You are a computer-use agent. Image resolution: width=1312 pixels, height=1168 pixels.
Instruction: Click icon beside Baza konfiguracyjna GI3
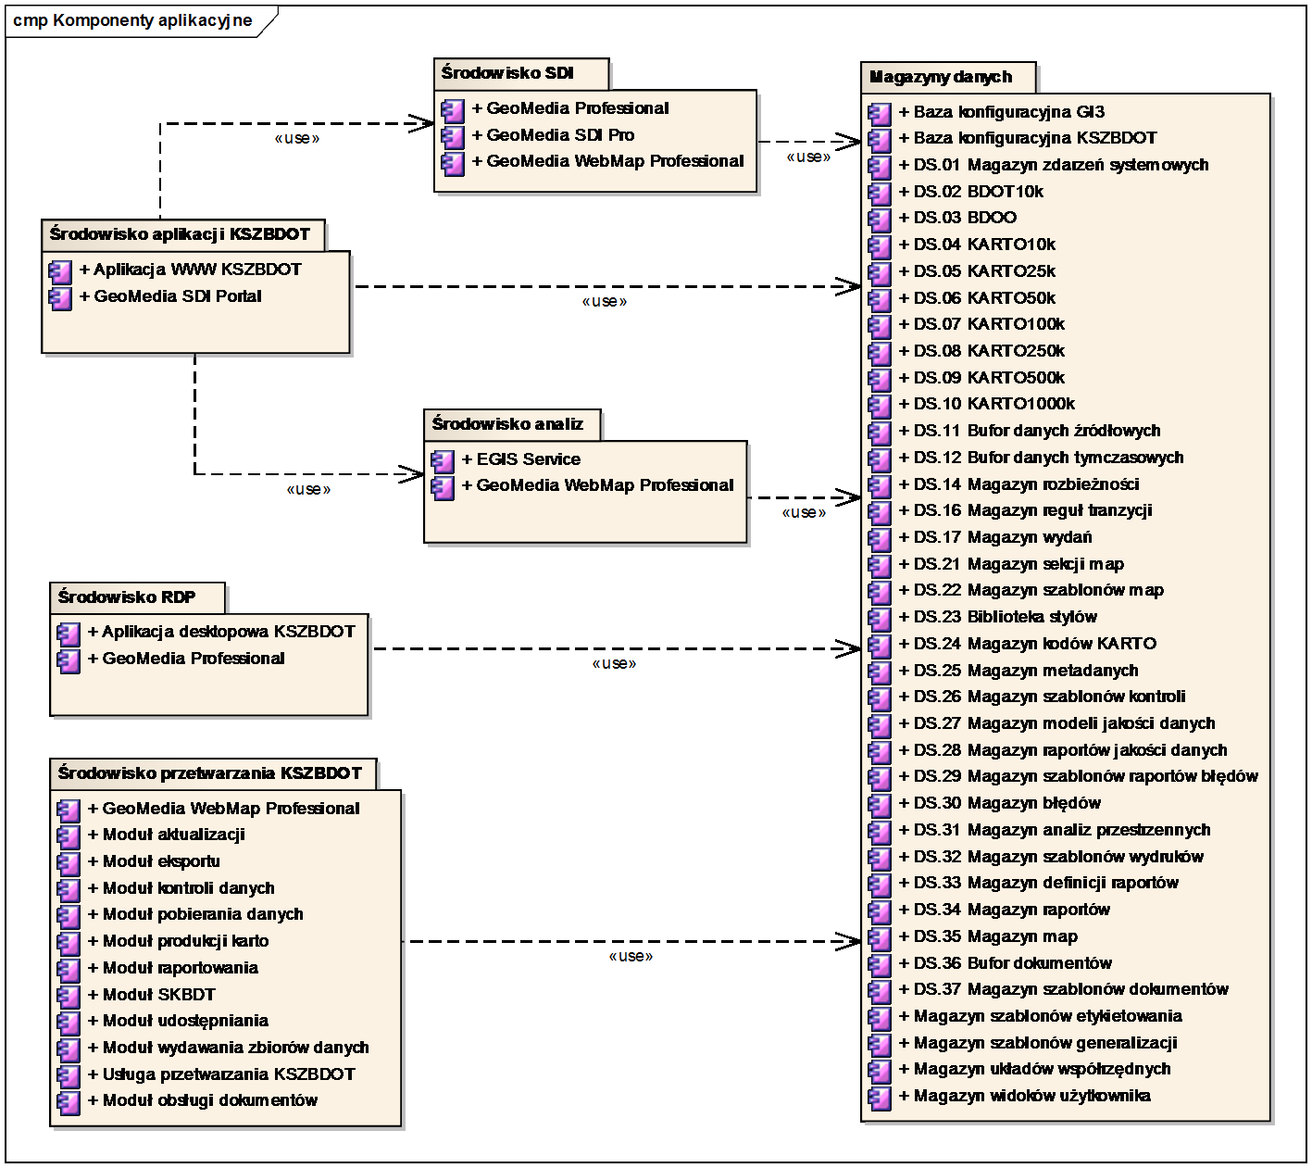pos(880,114)
